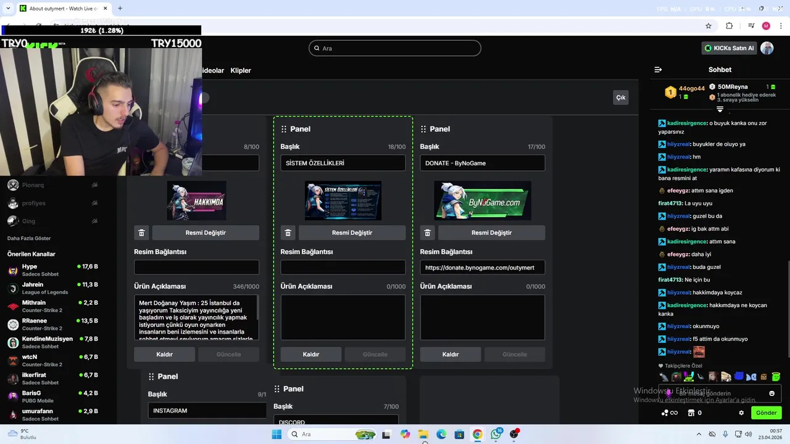Click the ByNoGame.com image thumbnail
Viewport: 790px width, 444px height.
coord(483,201)
